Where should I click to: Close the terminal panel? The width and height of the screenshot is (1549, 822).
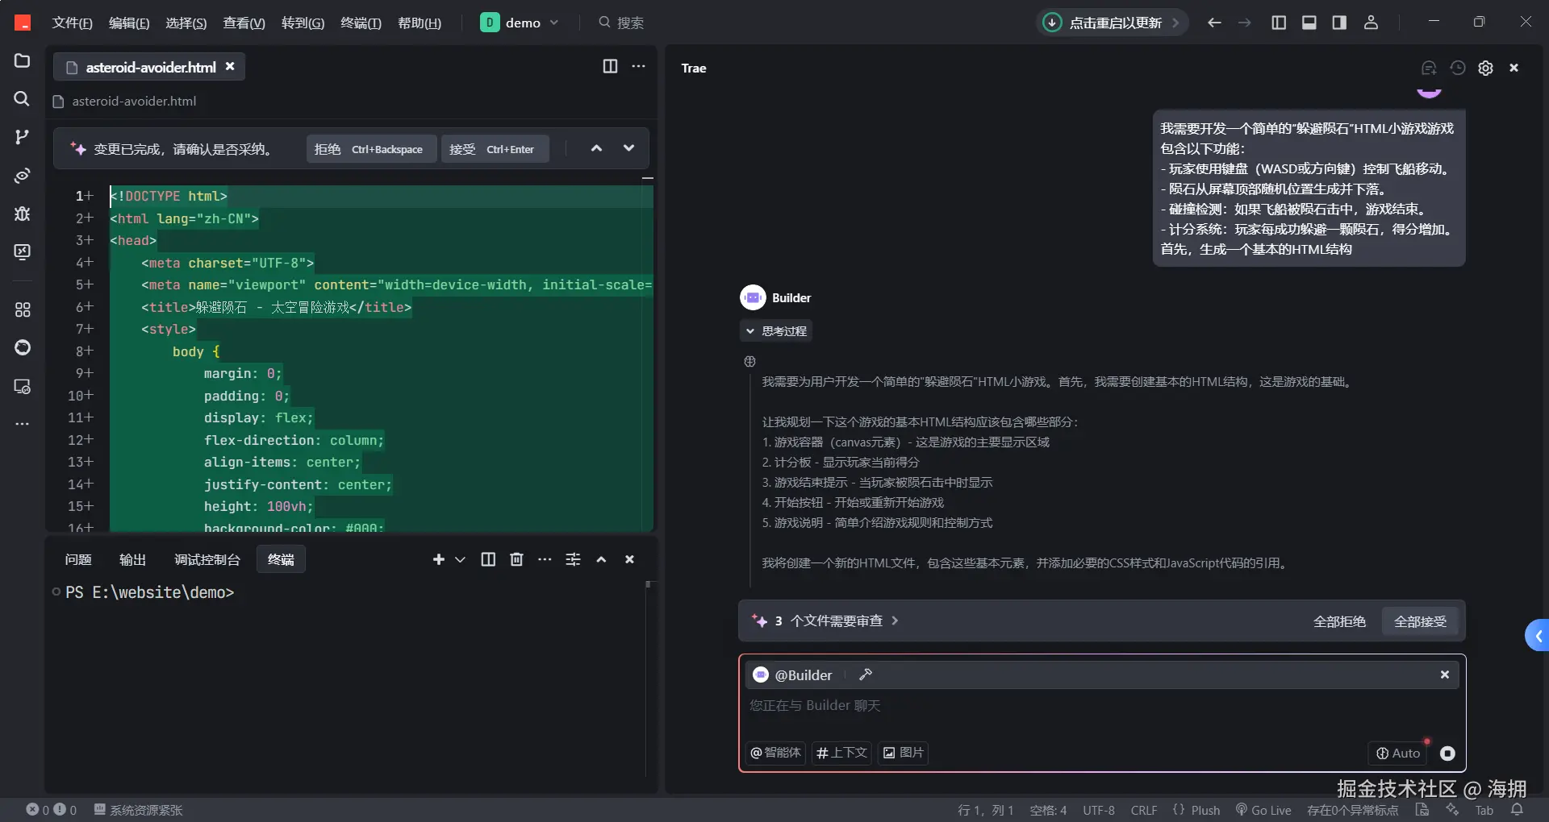629,559
